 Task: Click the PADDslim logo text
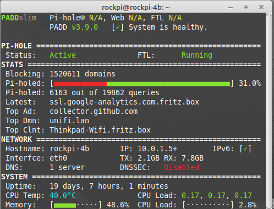coord(19,18)
